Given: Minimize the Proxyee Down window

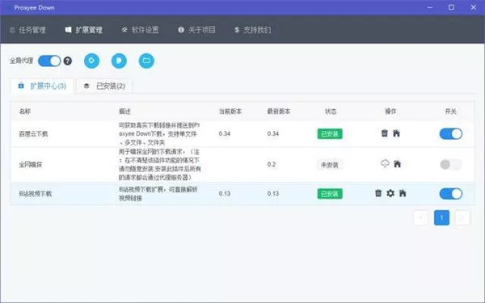Looking at the screenshot, I should 430,7.
